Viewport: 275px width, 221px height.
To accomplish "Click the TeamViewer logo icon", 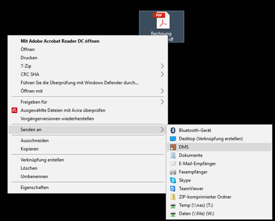I will click(x=173, y=189).
